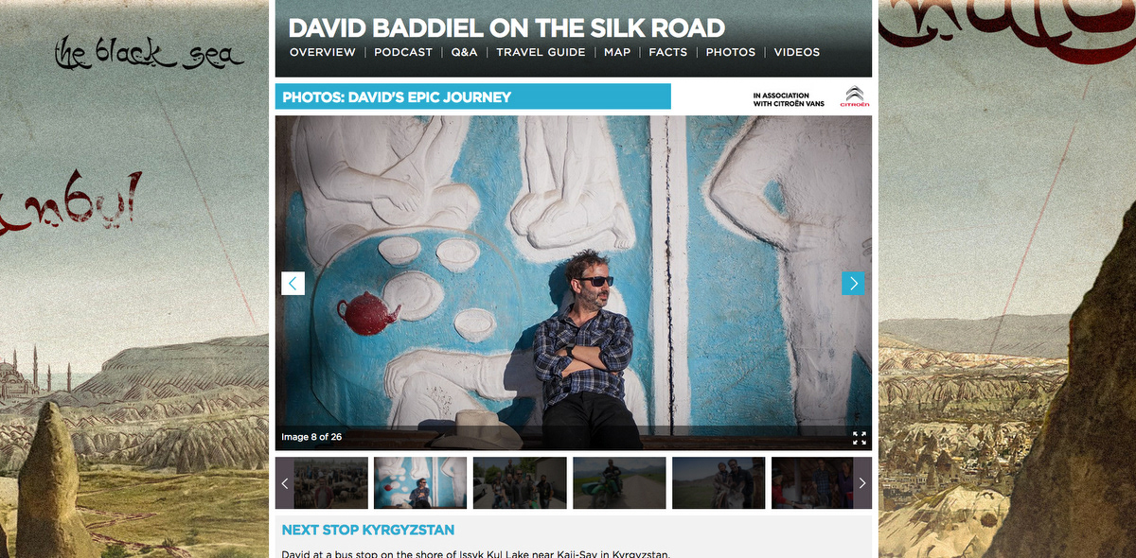Select the group of men thumbnail

(520, 482)
